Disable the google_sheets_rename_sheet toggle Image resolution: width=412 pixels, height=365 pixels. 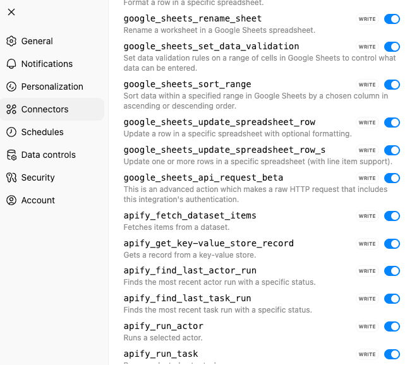(392, 19)
